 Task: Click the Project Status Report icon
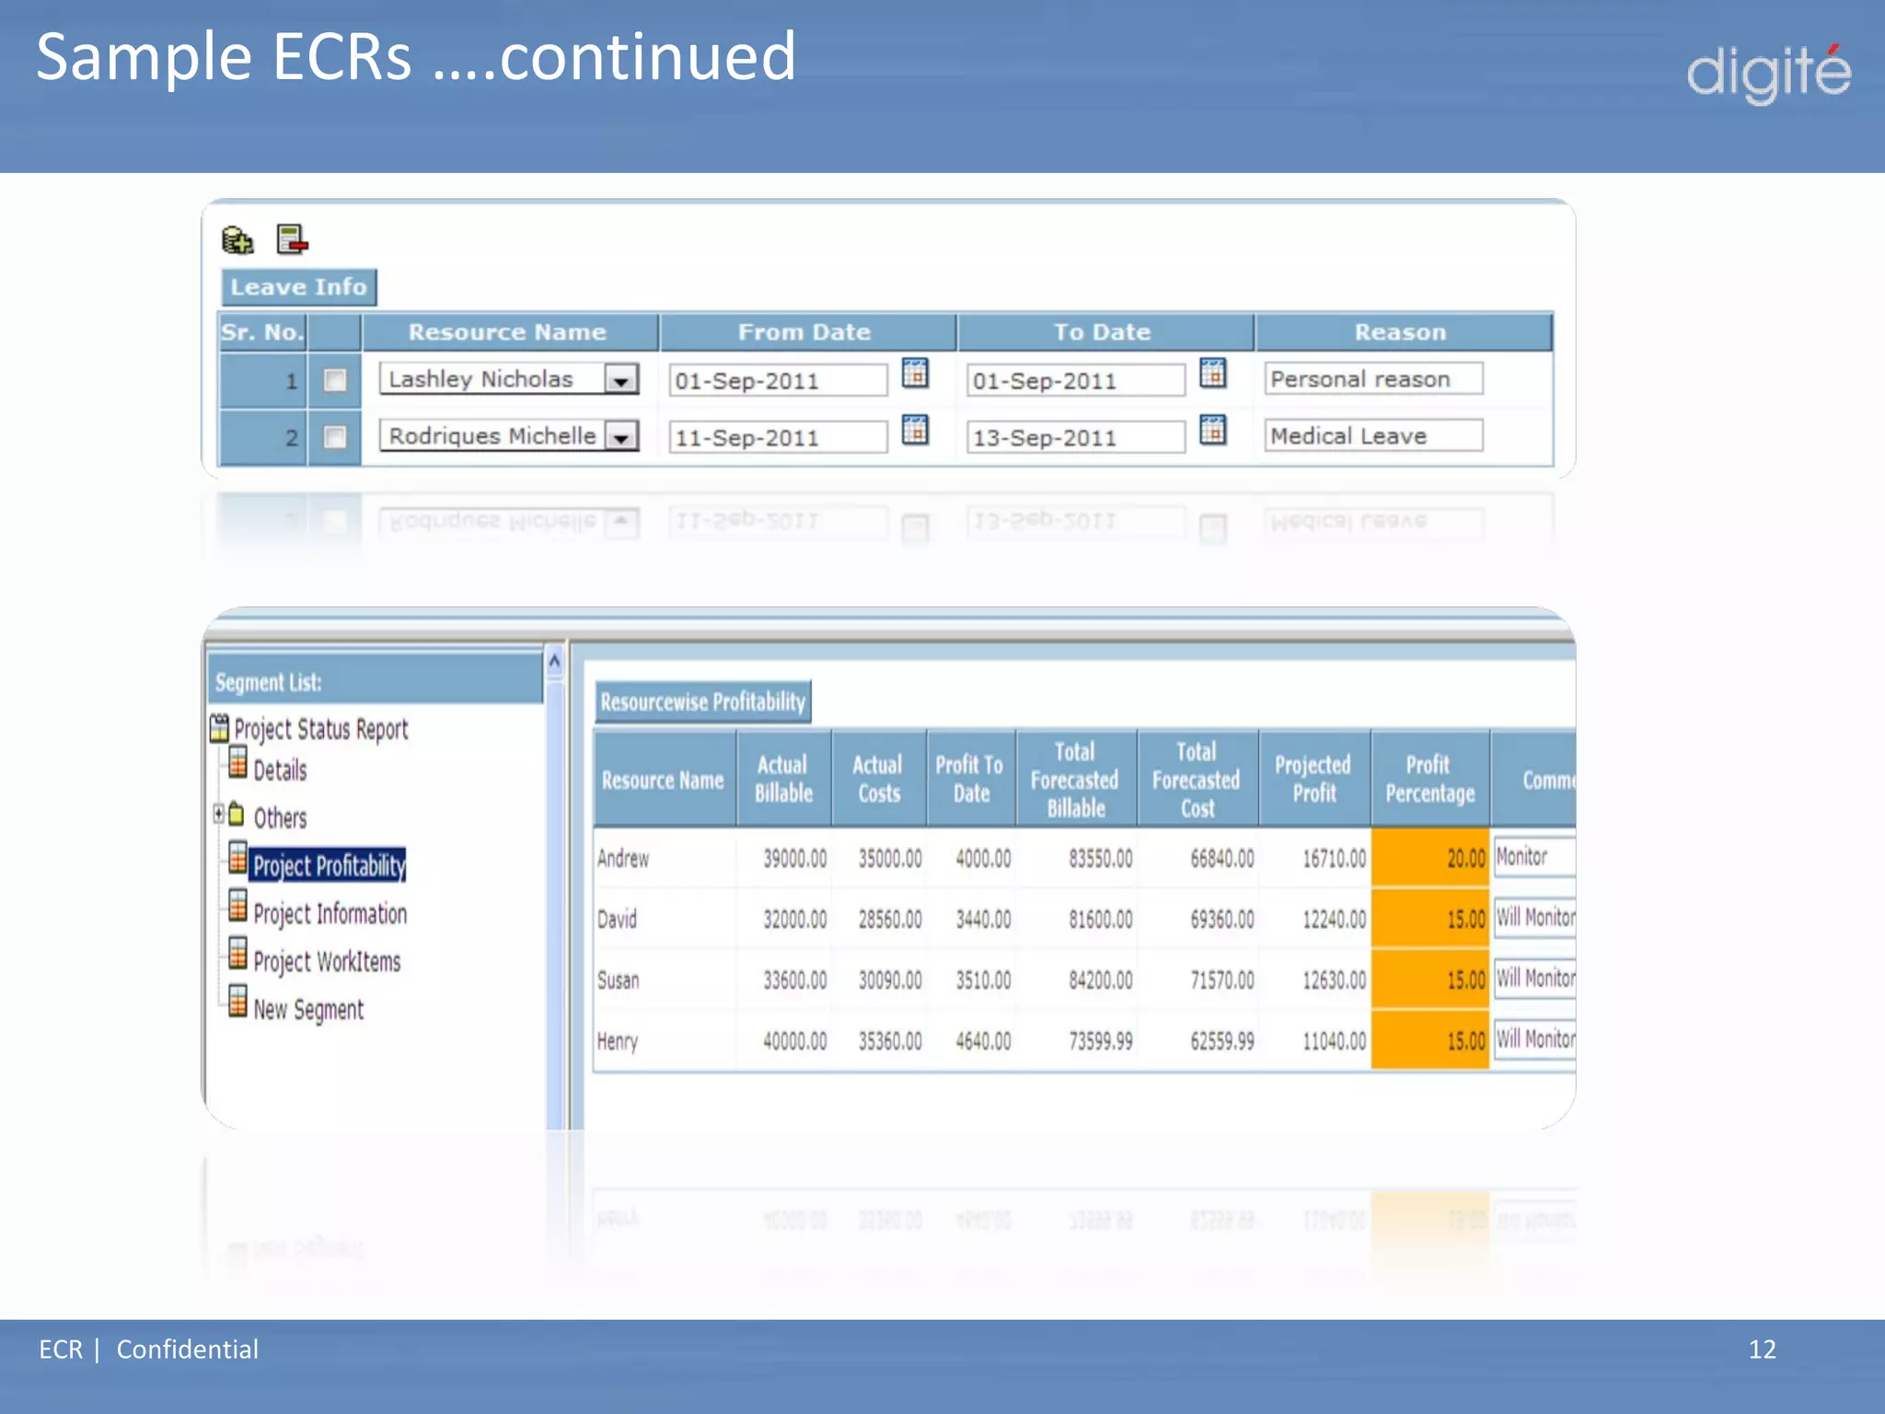pyautogui.click(x=219, y=728)
